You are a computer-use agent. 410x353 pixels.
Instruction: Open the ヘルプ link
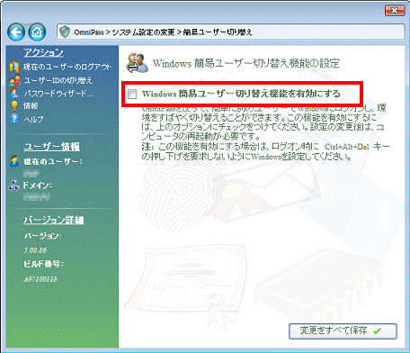point(33,119)
